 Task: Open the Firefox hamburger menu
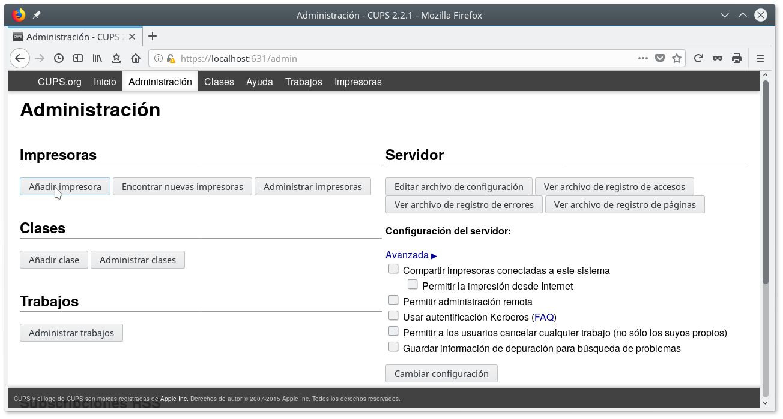pos(760,58)
